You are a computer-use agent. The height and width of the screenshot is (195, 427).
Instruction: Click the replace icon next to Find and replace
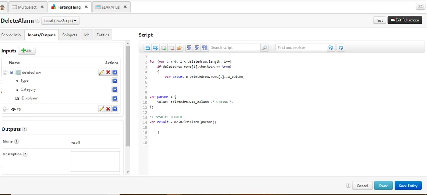tap(331, 48)
